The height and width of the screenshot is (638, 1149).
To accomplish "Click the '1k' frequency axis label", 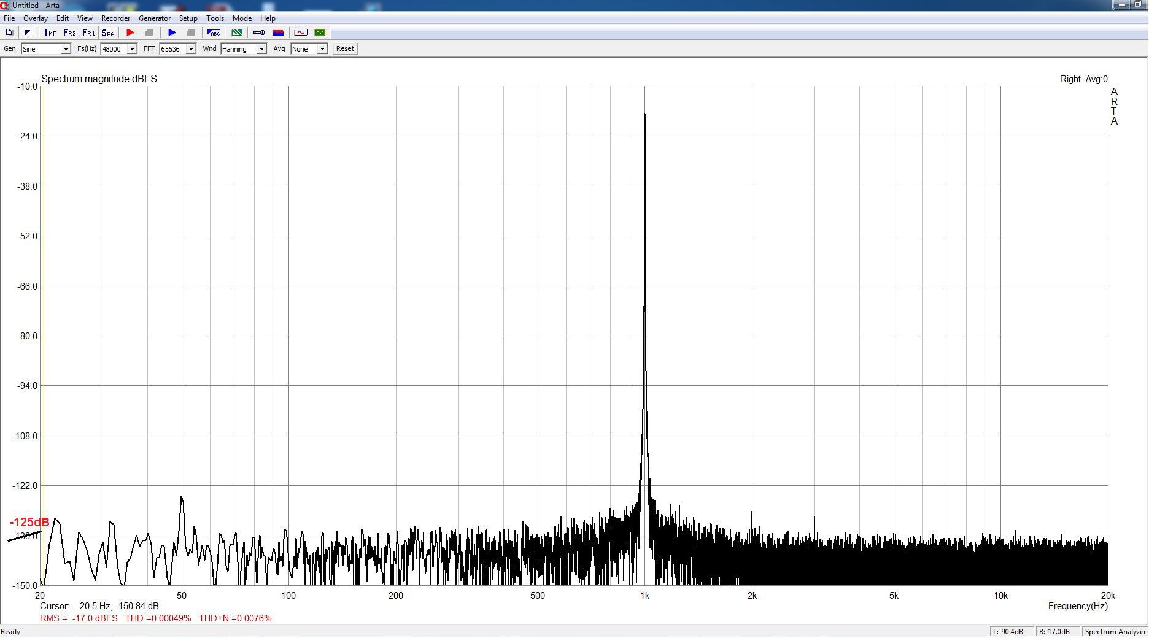I will click(644, 596).
